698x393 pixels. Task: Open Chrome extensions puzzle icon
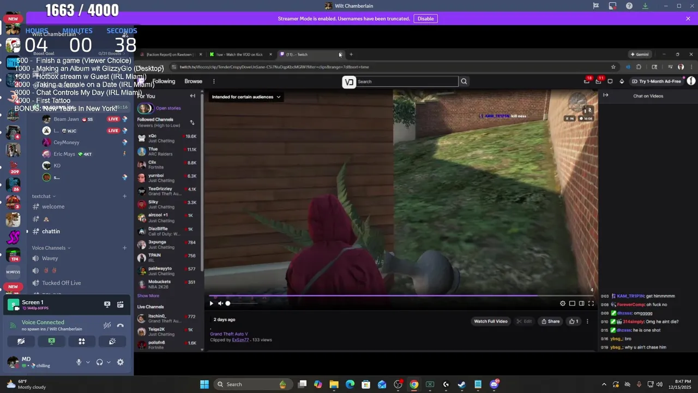[639, 67]
